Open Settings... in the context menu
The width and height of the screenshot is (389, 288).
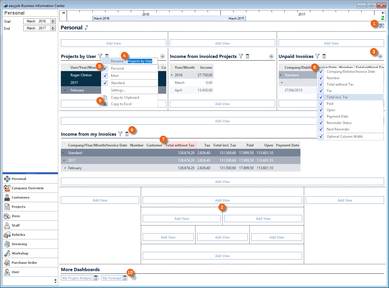pyautogui.click(x=118, y=90)
